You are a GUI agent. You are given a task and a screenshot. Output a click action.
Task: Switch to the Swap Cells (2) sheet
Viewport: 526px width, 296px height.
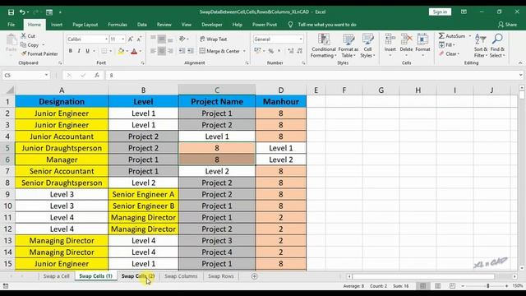coord(138,276)
